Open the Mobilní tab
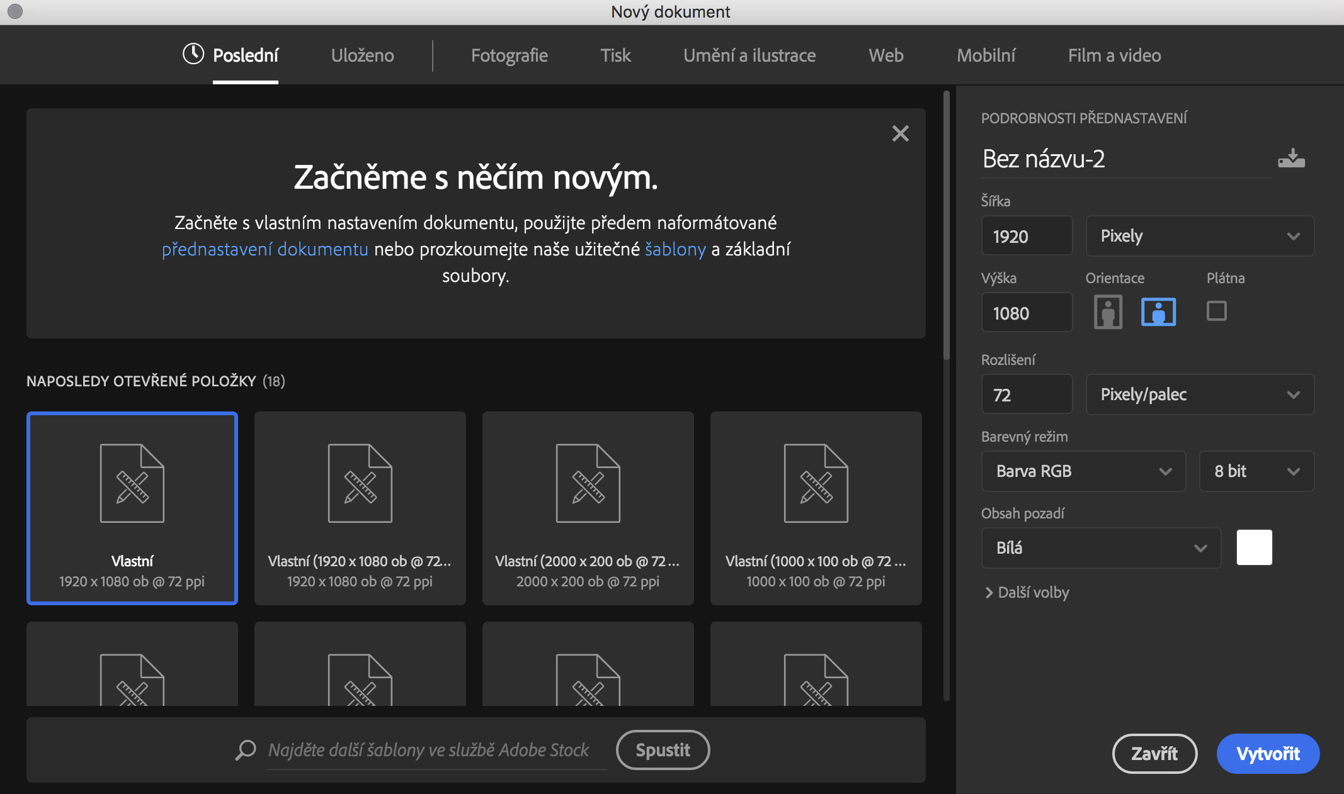This screenshot has height=794, width=1344. click(x=986, y=55)
